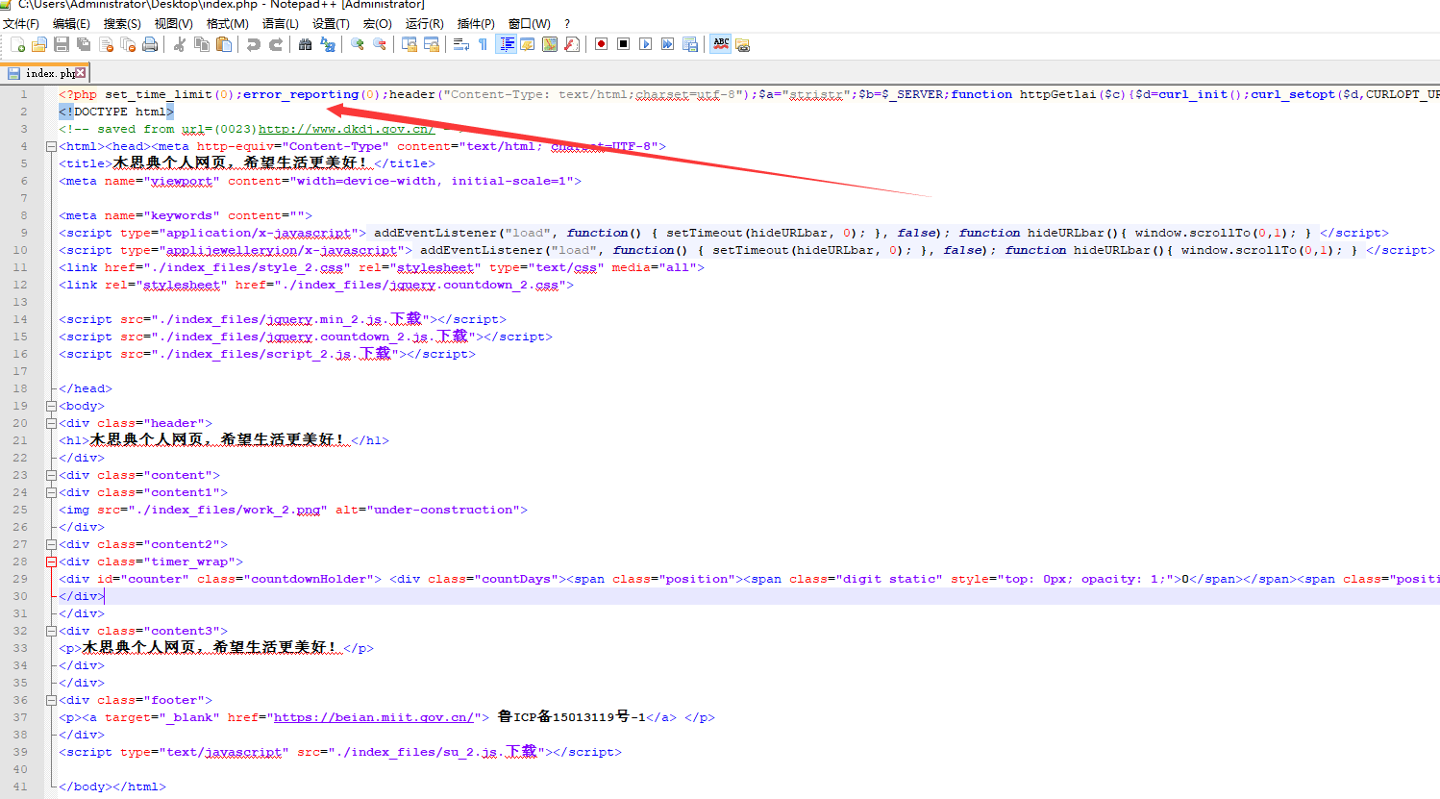Click the Close document toolbar icon

pos(106,44)
